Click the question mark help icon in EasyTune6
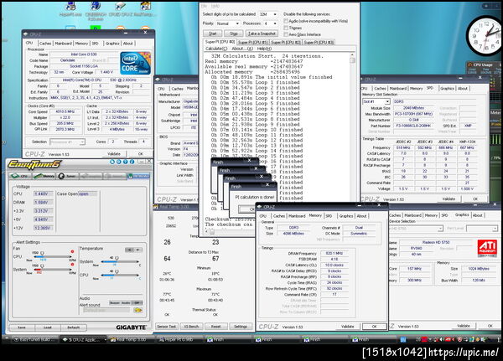The height and width of the screenshot is (361, 503). (x=125, y=162)
